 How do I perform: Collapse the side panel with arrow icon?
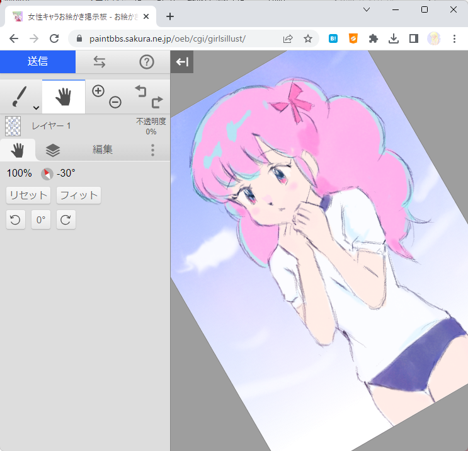coord(182,62)
